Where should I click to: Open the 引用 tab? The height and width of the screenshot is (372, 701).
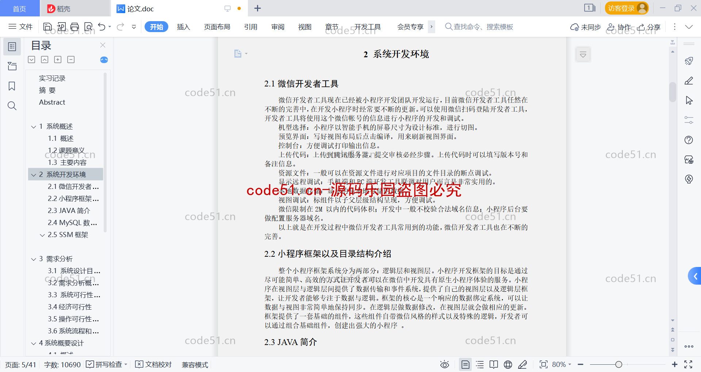point(251,27)
